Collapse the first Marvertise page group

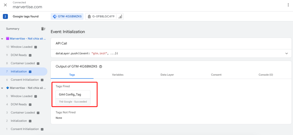[x=2, y=39]
